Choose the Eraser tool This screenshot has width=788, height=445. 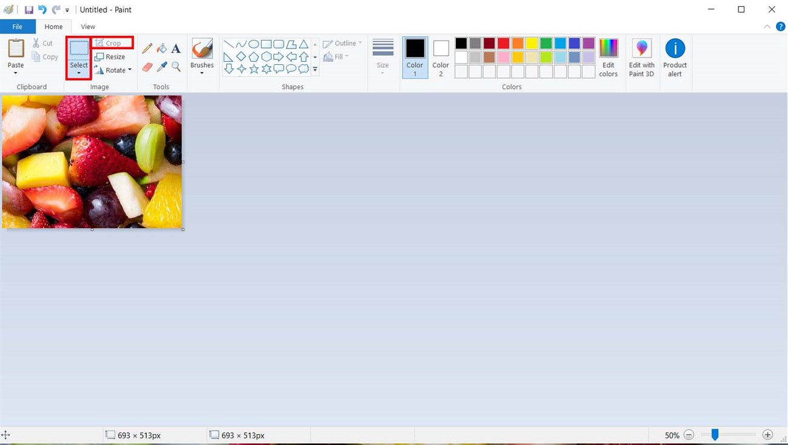pos(147,67)
